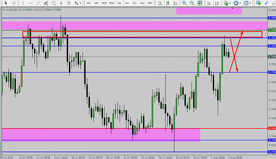Expand the Arrows tool dropdown arrow
Screen dimensions: 276x159
click(x=80, y=3)
